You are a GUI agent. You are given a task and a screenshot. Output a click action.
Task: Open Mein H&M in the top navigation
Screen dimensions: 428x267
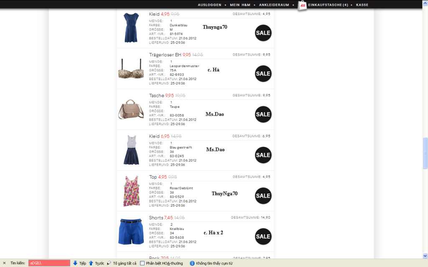click(x=240, y=5)
